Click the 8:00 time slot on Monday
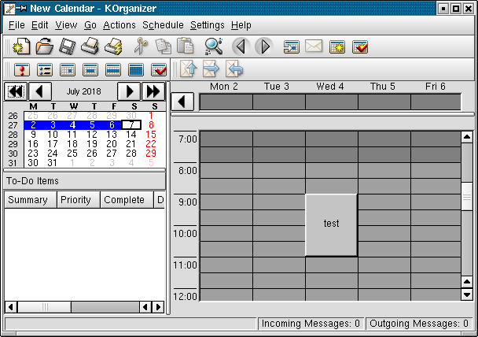Image resolution: width=478 pixels, height=337 pixels. (x=226, y=170)
